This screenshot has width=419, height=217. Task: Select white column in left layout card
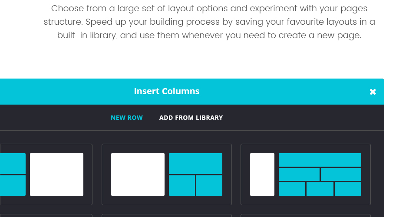click(x=56, y=174)
